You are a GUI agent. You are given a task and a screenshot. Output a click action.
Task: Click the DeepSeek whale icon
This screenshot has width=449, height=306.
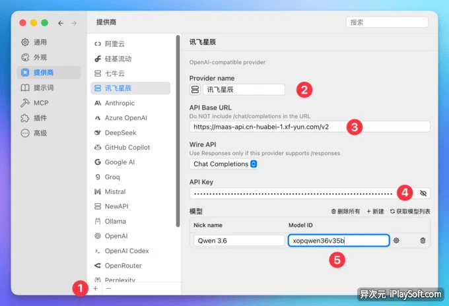tap(98, 133)
